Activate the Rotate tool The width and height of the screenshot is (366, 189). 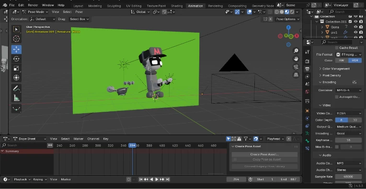(16, 59)
